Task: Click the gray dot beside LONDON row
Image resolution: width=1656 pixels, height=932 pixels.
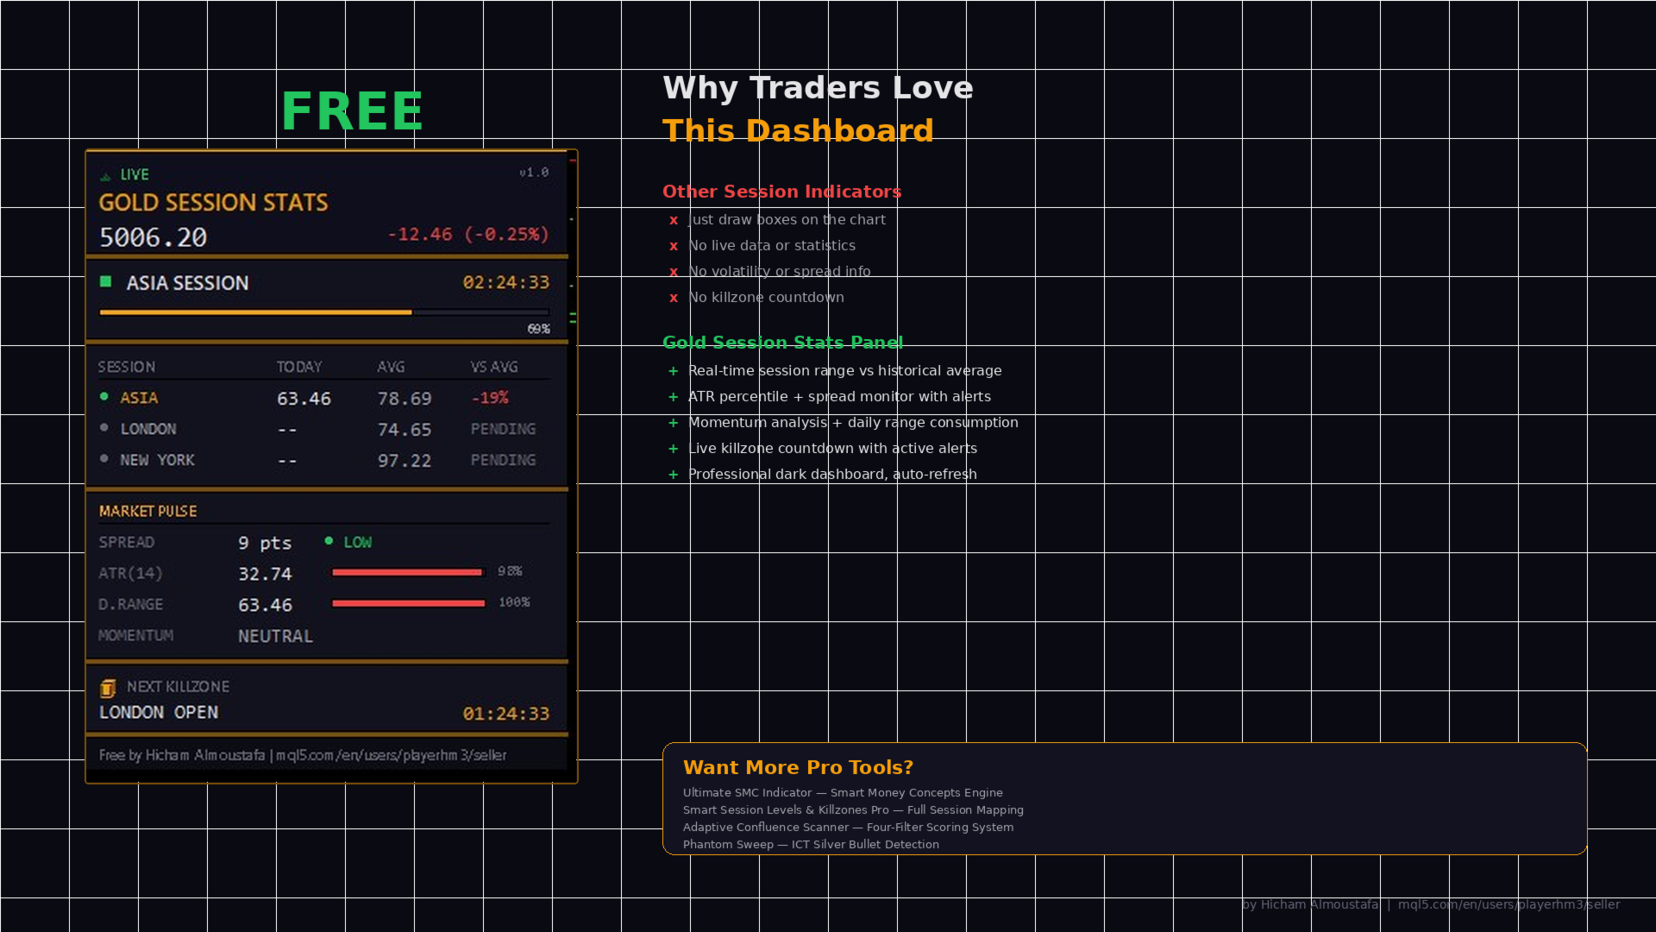Action: [104, 428]
